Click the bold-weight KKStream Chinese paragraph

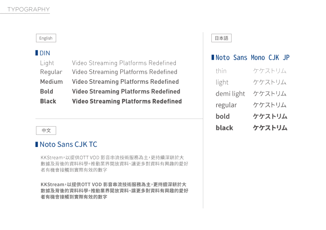pyautogui.click(x=114, y=190)
